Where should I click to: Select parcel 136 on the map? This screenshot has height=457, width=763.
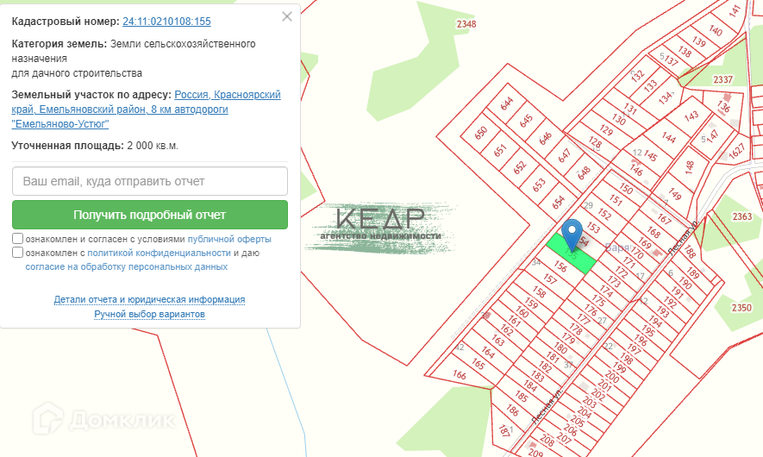[723, 106]
